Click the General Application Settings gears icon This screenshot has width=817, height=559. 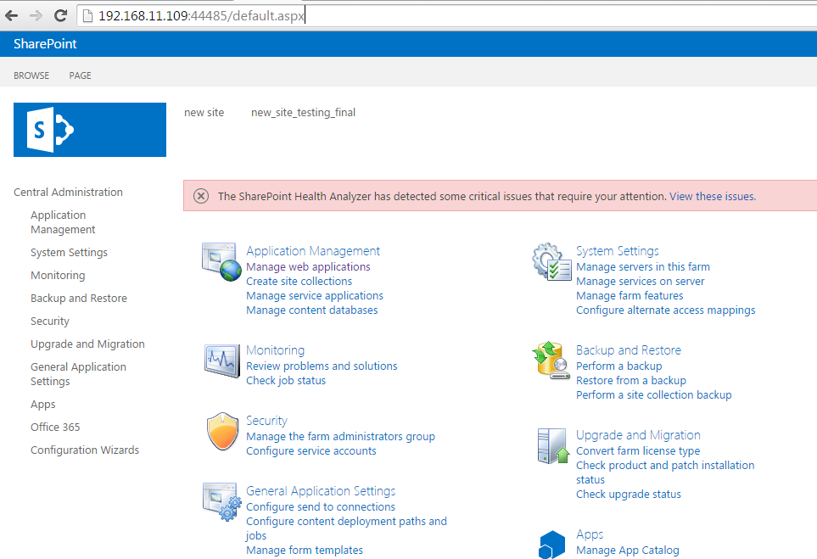222,501
